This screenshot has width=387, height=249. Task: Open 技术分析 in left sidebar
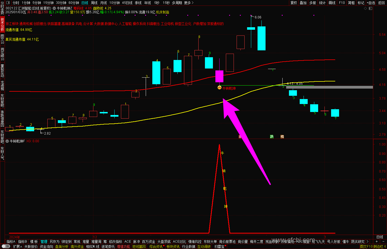[x=2, y=24]
